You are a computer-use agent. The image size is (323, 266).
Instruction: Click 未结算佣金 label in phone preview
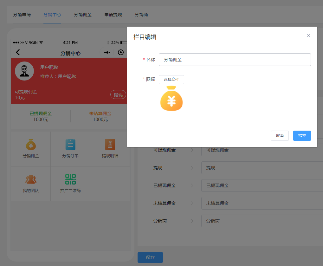(100, 114)
